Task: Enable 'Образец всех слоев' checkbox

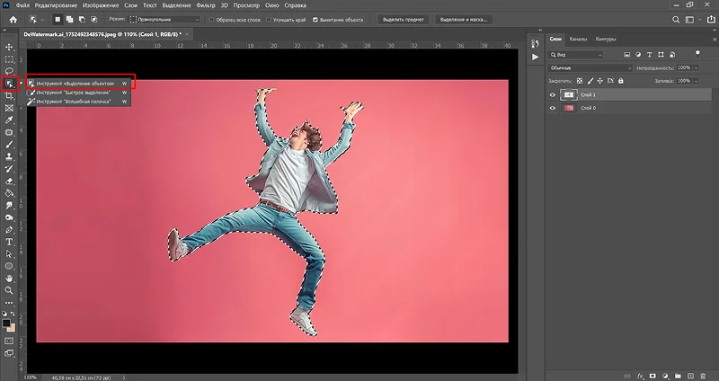Action: pyautogui.click(x=211, y=20)
